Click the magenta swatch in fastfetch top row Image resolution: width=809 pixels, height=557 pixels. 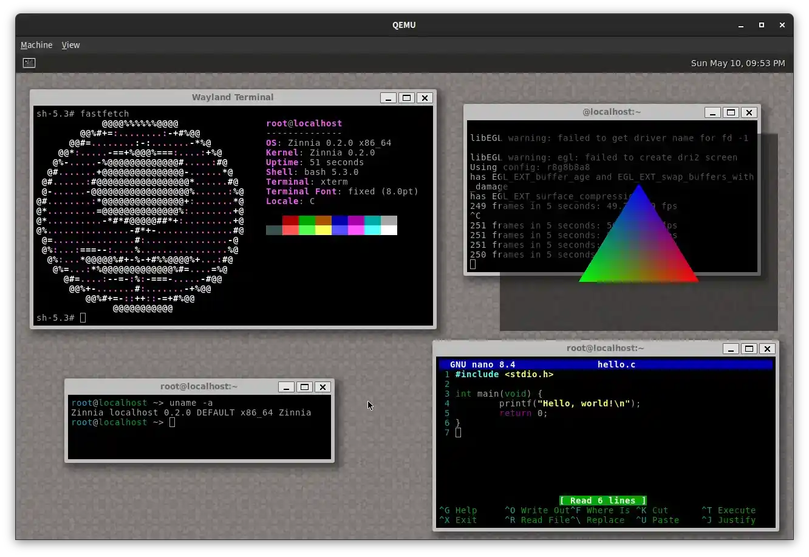356,220
